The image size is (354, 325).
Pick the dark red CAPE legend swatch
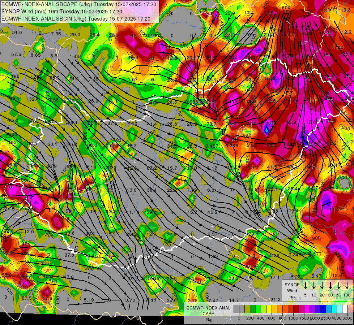tap(296, 309)
